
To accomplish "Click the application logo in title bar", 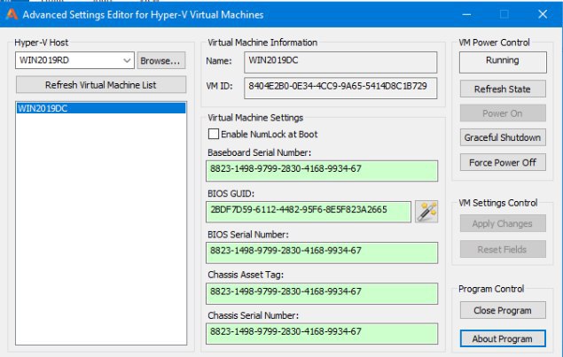I will pyautogui.click(x=12, y=14).
